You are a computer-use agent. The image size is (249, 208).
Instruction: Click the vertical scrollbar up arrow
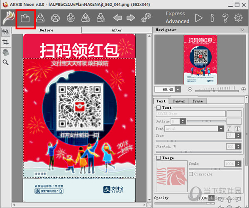point(149,36)
